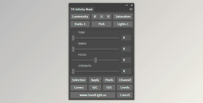
Task: Click the B/C button
Action: tap(95, 87)
